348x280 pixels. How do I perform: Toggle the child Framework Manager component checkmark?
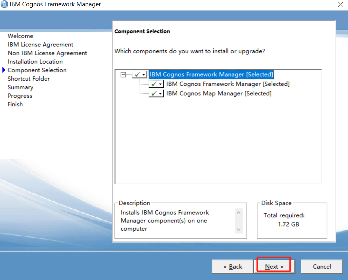click(154, 84)
